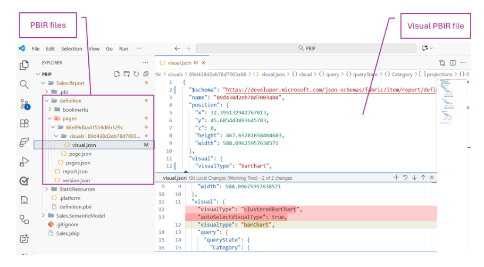The width and height of the screenshot is (484, 267).
Task: Click the projections breadcrumb segment
Action: [439, 74]
